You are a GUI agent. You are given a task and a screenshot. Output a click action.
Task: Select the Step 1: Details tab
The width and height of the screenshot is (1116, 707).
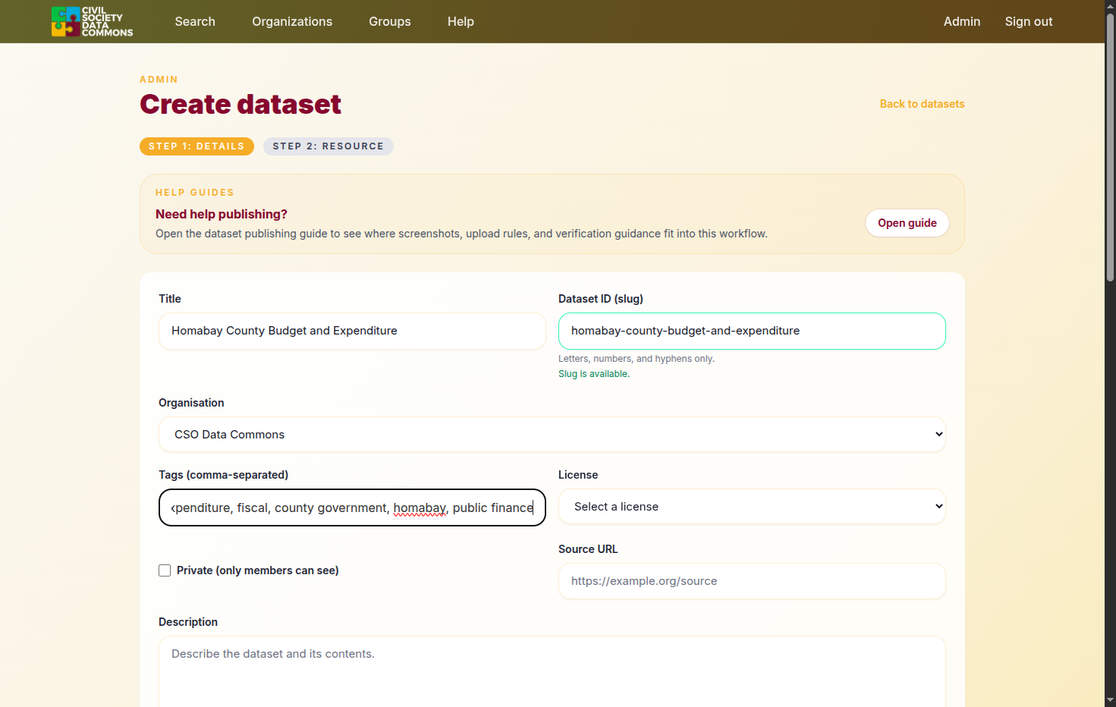click(196, 146)
